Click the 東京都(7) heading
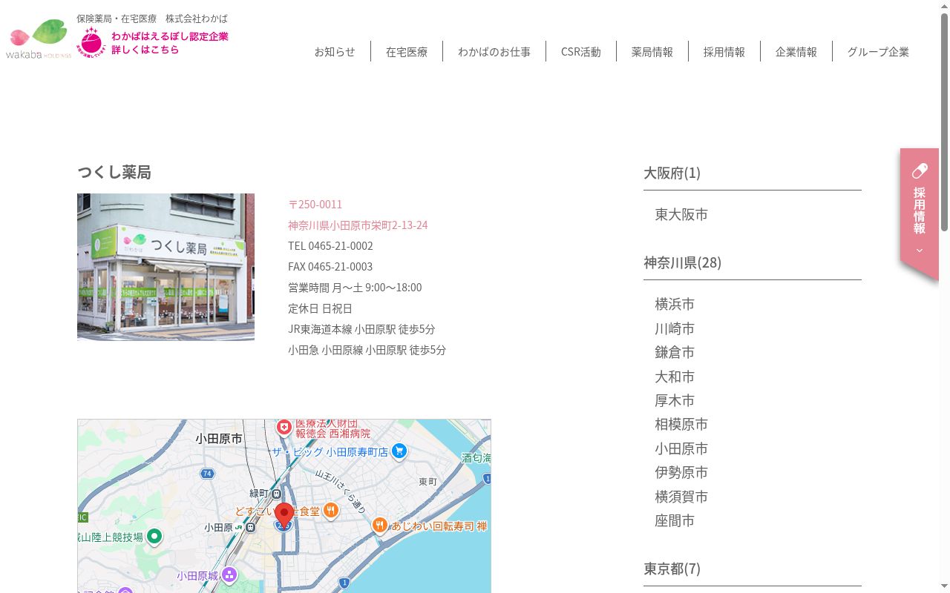 point(672,569)
